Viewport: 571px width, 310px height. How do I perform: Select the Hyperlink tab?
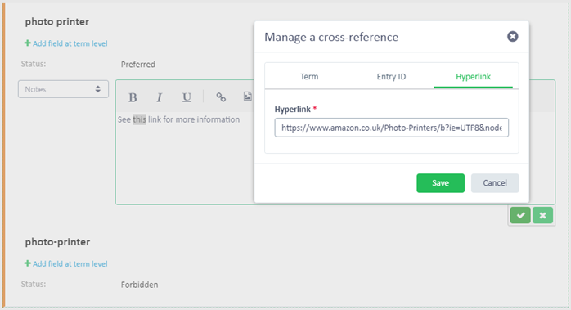pyautogui.click(x=473, y=77)
